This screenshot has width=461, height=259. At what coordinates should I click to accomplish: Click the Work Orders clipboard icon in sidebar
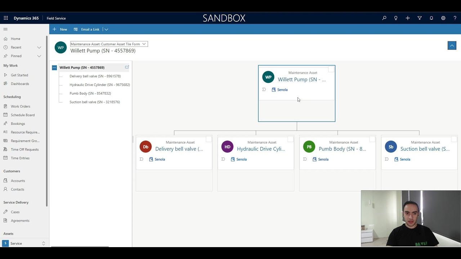[x=5, y=106]
